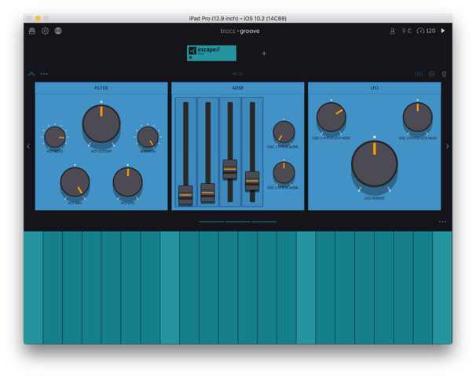The width and height of the screenshot is (476, 378).
Task: Go to previous panel page arrow
Action: click(29, 146)
